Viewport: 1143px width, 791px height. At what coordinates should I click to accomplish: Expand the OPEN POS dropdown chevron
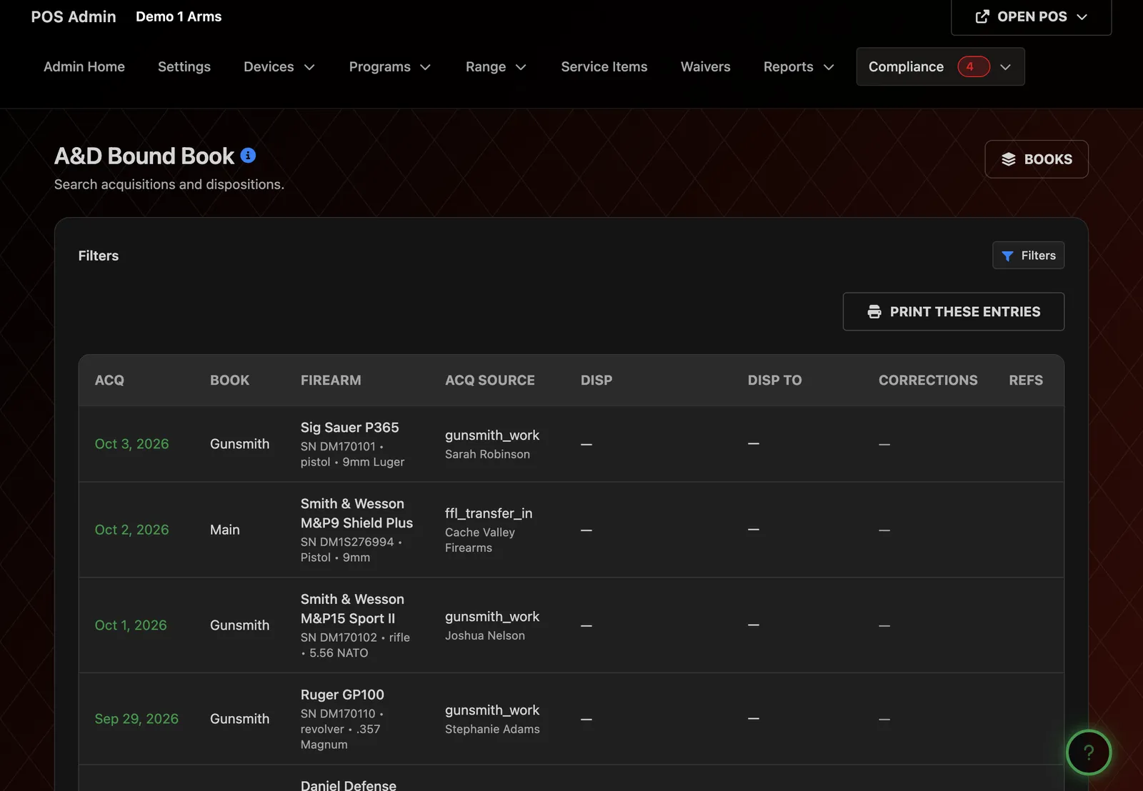[1082, 16]
